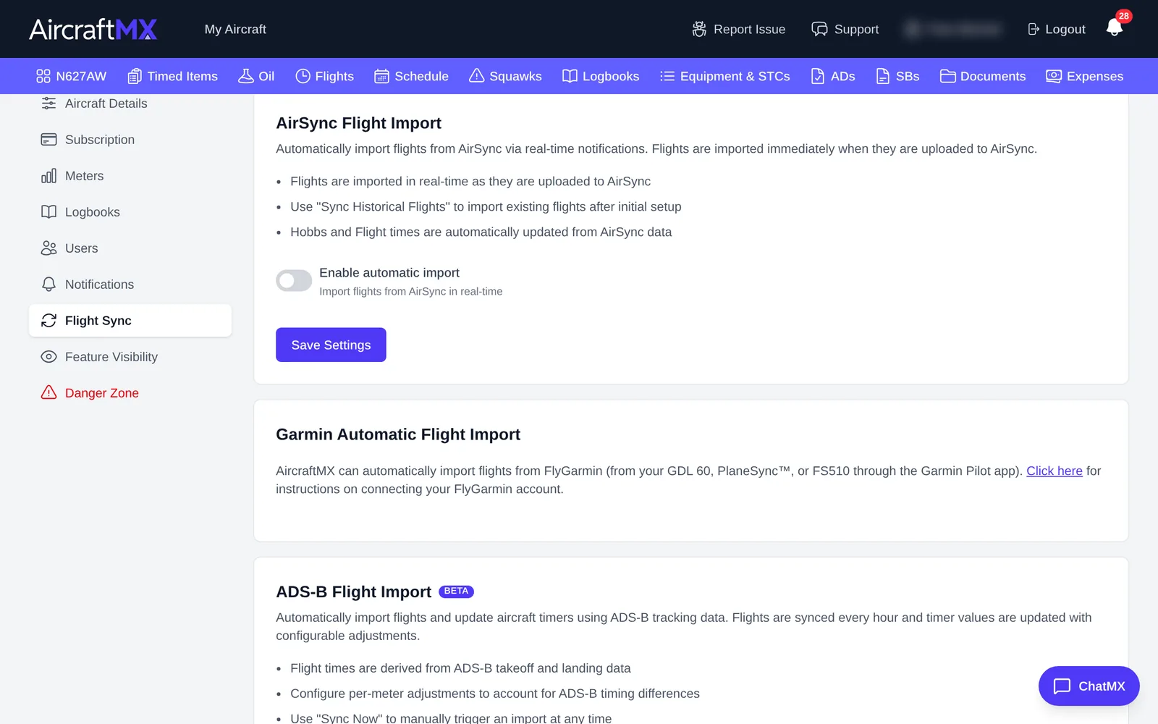Open Feature Visibility in the sidebar
Image resolution: width=1158 pixels, height=724 pixels.
(x=130, y=357)
